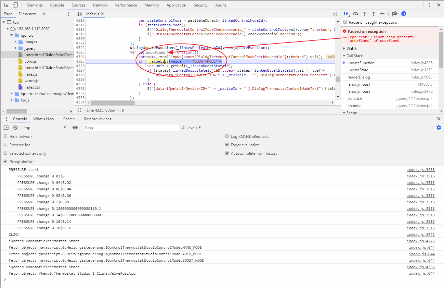Open the Filesystem navigator tab
The height and width of the screenshot is (288, 444).
(28, 14)
